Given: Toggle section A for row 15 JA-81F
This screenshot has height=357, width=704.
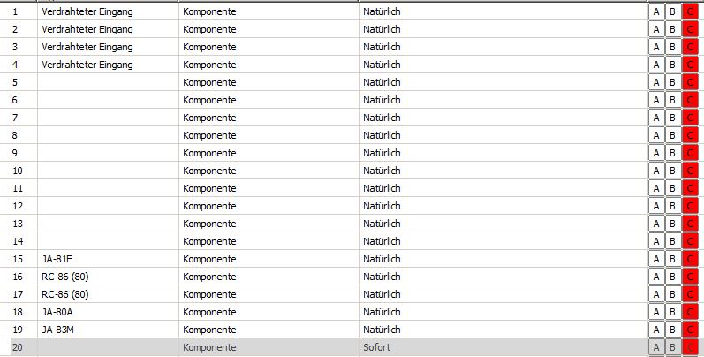Looking at the screenshot, I should pyautogui.click(x=656, y=259).
